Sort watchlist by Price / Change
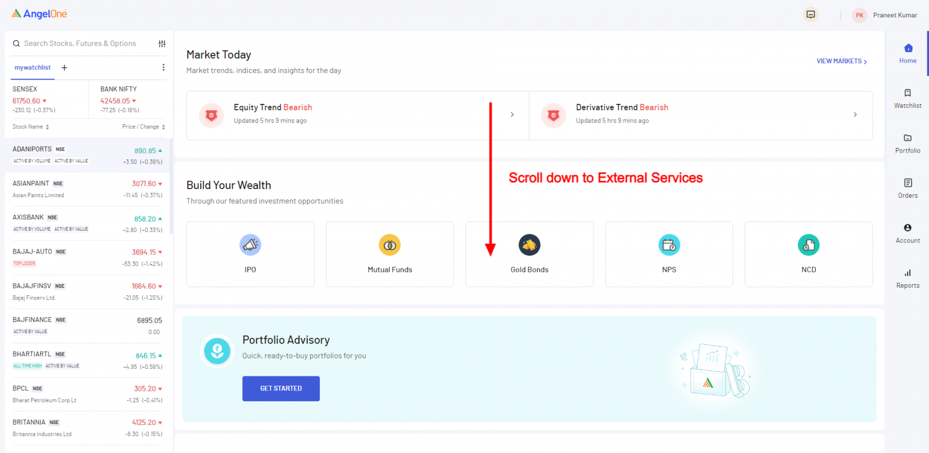The height and width of the screenshot is (453, 929). click(143, 127)
